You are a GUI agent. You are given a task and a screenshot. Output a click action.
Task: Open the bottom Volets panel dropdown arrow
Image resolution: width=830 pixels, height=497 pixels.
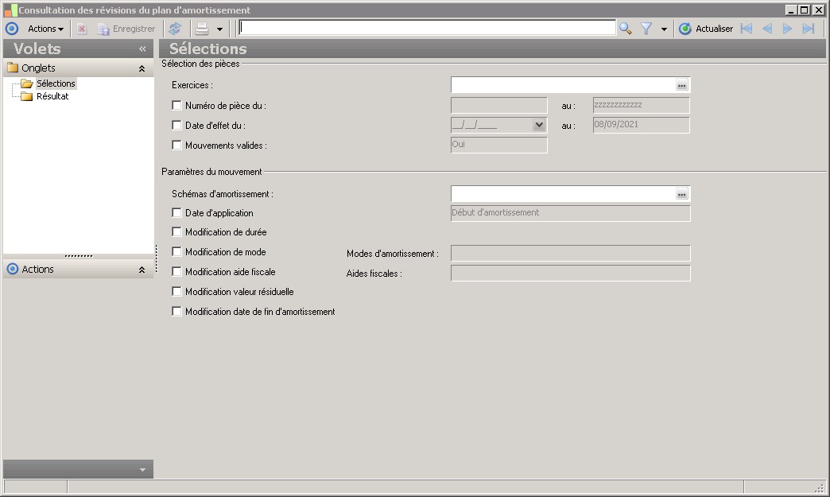click(142, 469)
